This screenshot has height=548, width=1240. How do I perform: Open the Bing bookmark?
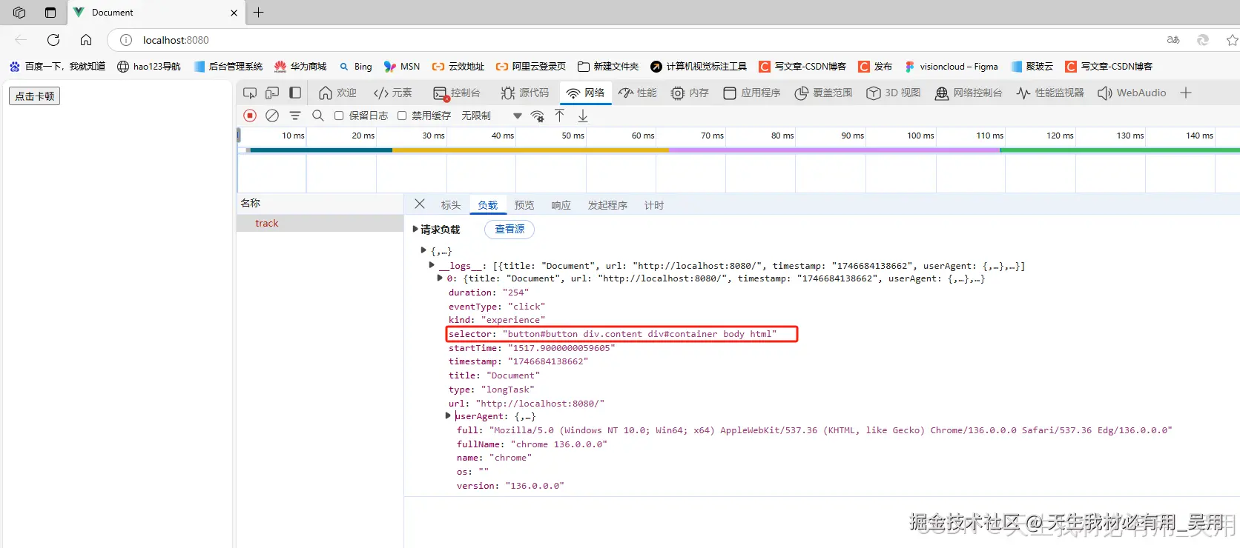coord(355,67)
